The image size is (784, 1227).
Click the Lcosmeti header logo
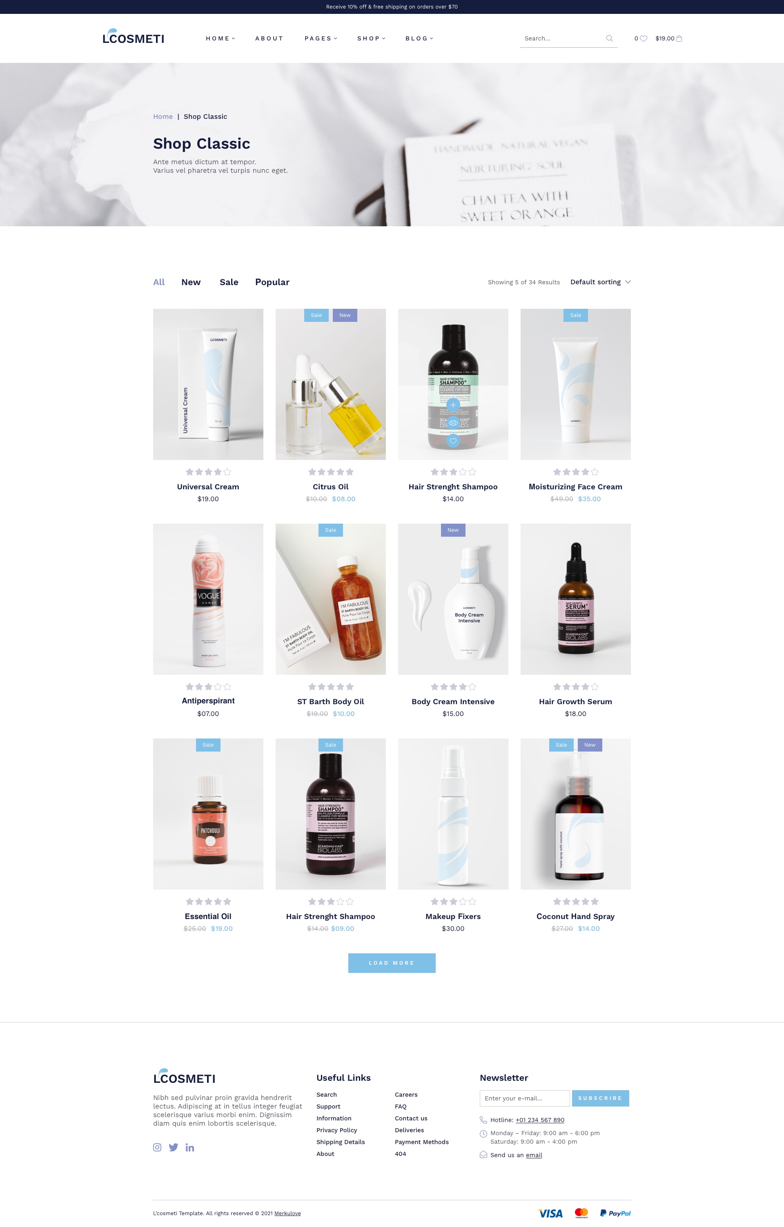[134, 36]
